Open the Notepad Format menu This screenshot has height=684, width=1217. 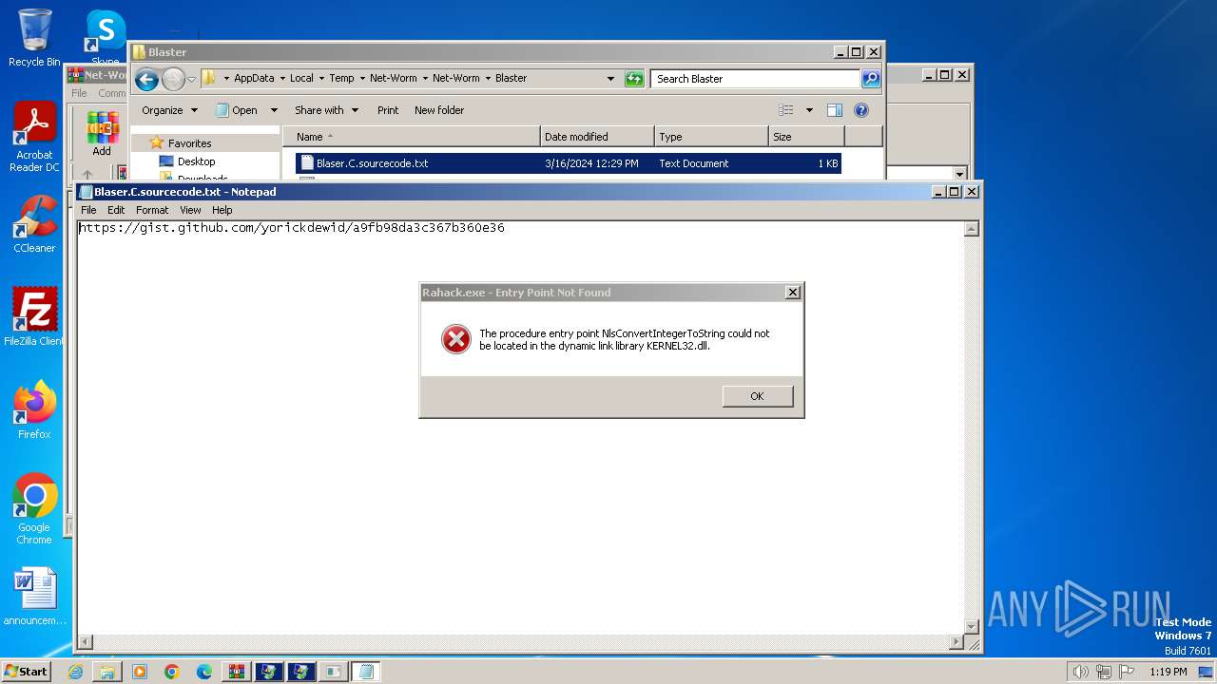(152, 210)
